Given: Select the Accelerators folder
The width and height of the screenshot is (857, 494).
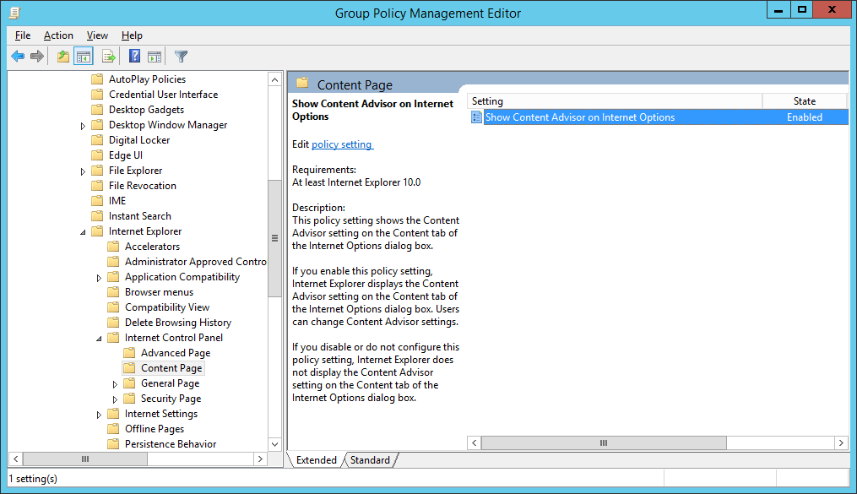Looking at the screenshot, I should pos(153,247).
